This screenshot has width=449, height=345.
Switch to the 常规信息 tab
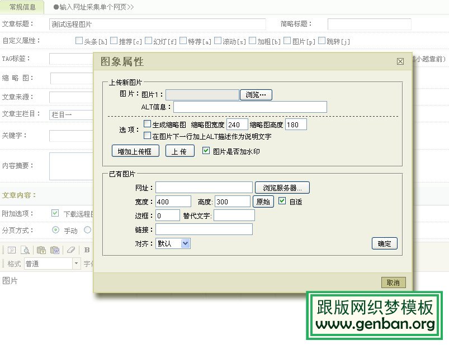(x=22, y=7)
